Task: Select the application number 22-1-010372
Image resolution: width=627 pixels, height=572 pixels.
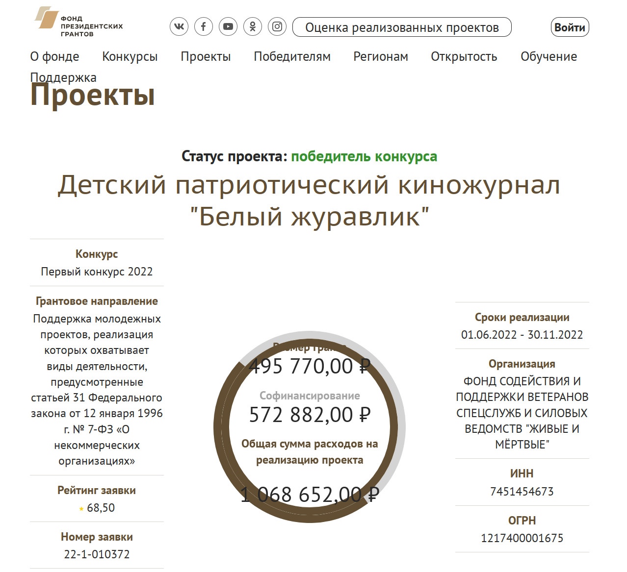Action: point(97,554)
